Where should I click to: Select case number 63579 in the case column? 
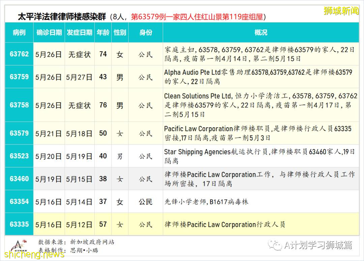click(x=19, y=133)
